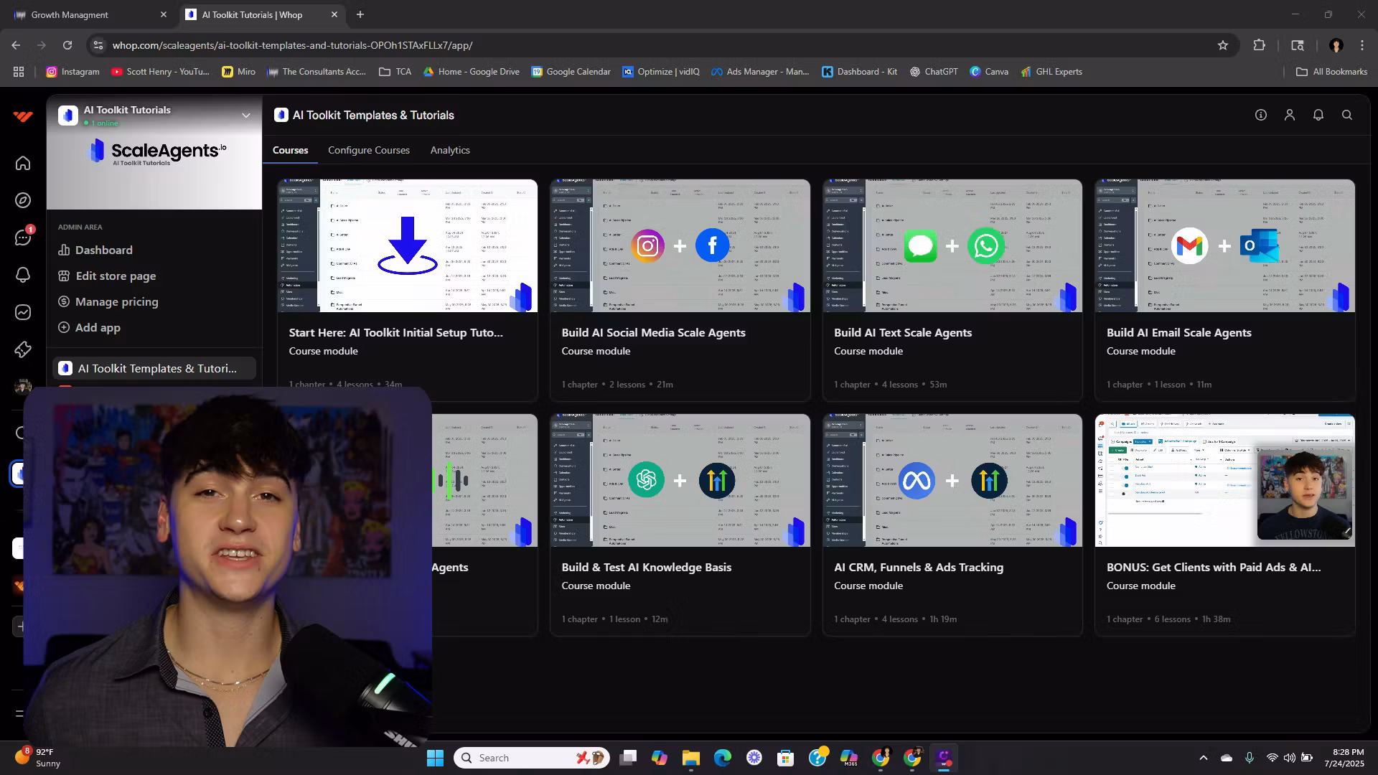Launch Microsoft Edge from the taskbar
Viewport: 1378px width, 775px height.
tap(723, 757)
